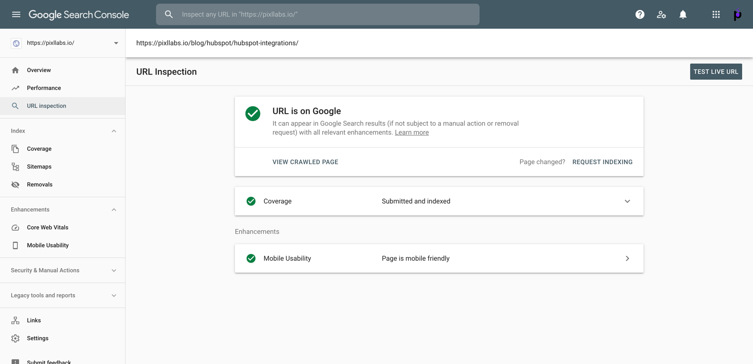The image size is (753, 364).
Task: Open Settings page
Action: [63, 338]
